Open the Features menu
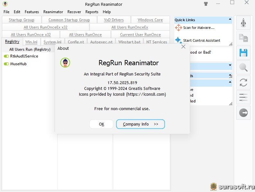 (32, 12)
